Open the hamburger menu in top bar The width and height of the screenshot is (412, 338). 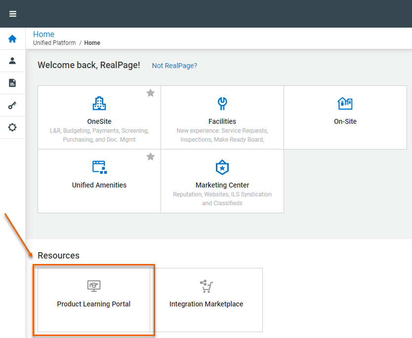tap(13, 14)
